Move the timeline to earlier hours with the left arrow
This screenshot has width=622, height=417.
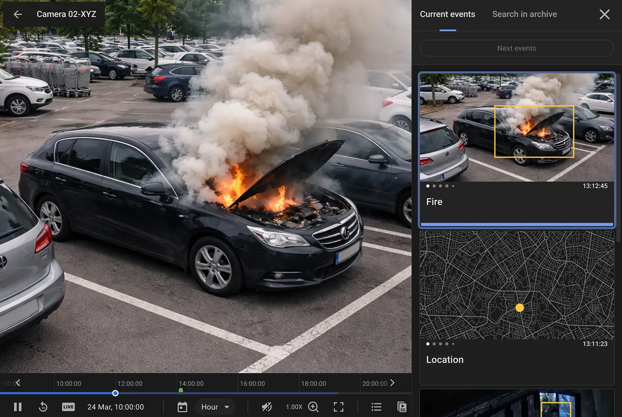pos(18,383)
